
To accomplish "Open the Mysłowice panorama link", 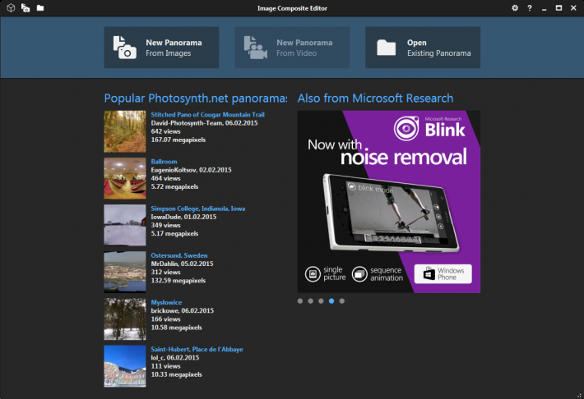I will 166,302.
